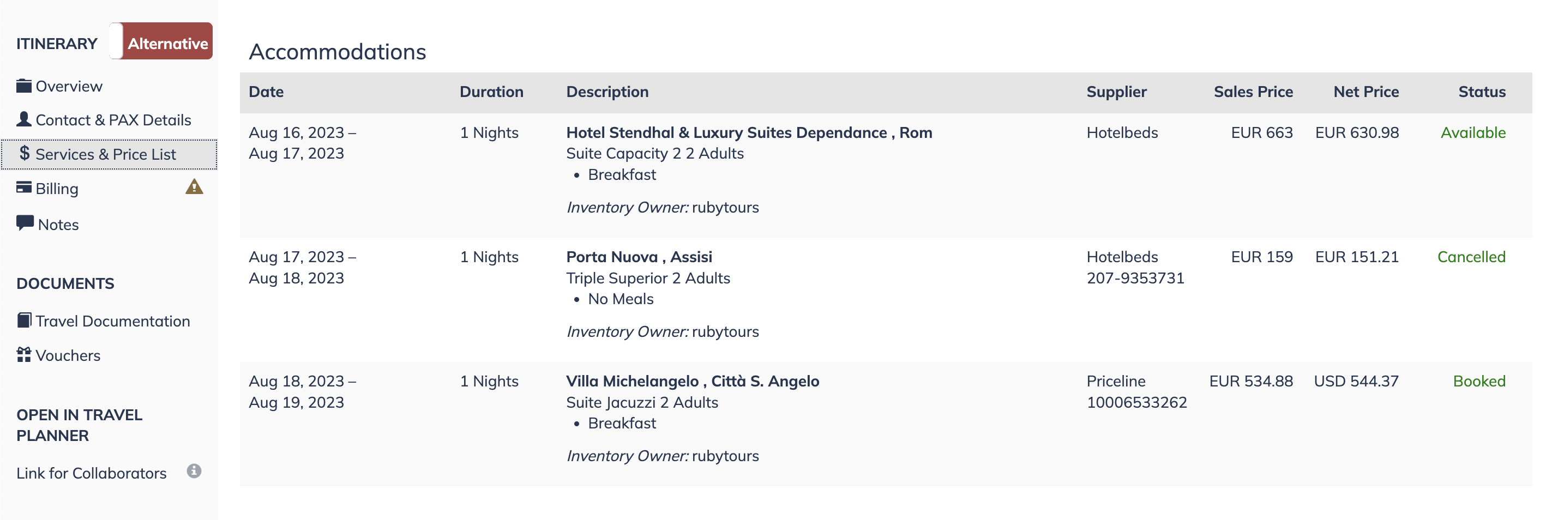
Task: Click the Cancelled status of Porta Nuova
Action: coord(1471,257)
